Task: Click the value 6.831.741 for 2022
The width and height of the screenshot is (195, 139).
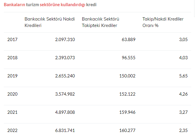Action: coord(65,130)
